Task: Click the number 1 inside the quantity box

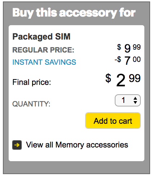Action: [x=123, y=100]
